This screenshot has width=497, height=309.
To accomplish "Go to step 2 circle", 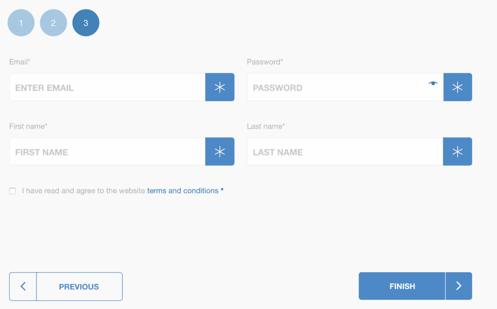I will tap(53, 23).
